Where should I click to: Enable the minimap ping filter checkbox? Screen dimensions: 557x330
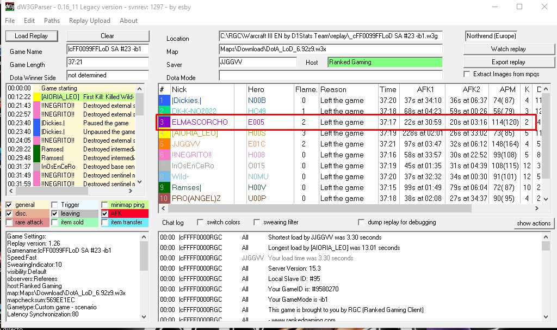105,205
